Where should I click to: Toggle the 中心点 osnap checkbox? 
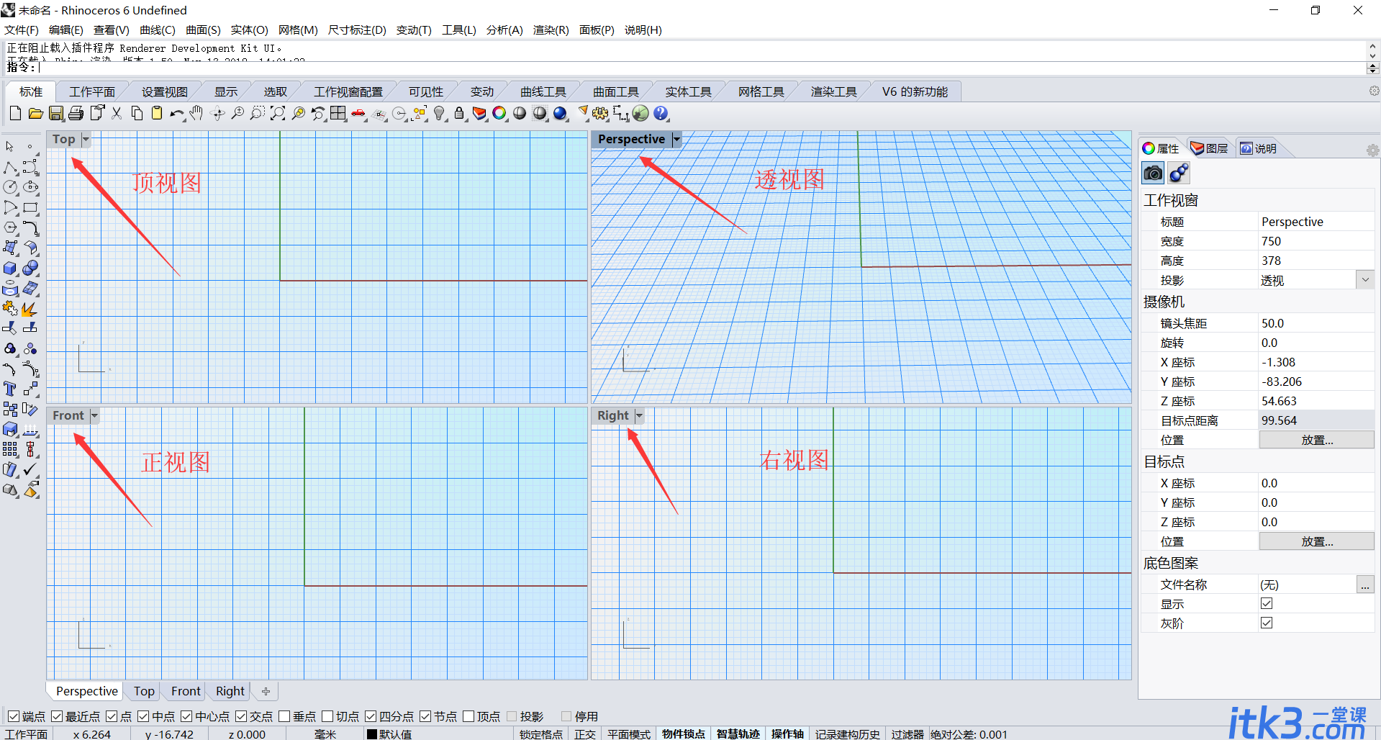[x=186, y=716]
